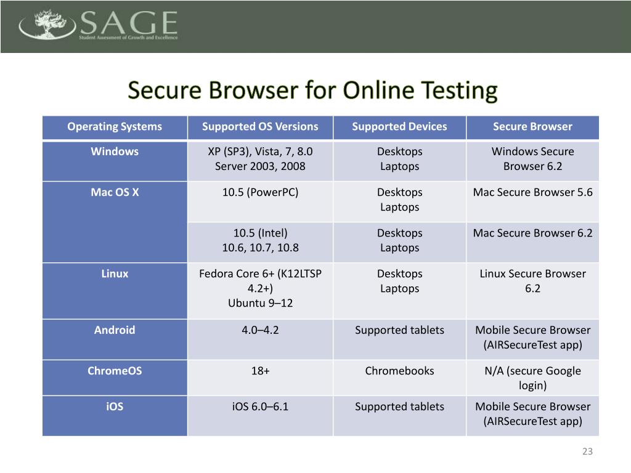
Task: Click Desktops Laptops in the Linux row
Action: click(x=399, y=291)
